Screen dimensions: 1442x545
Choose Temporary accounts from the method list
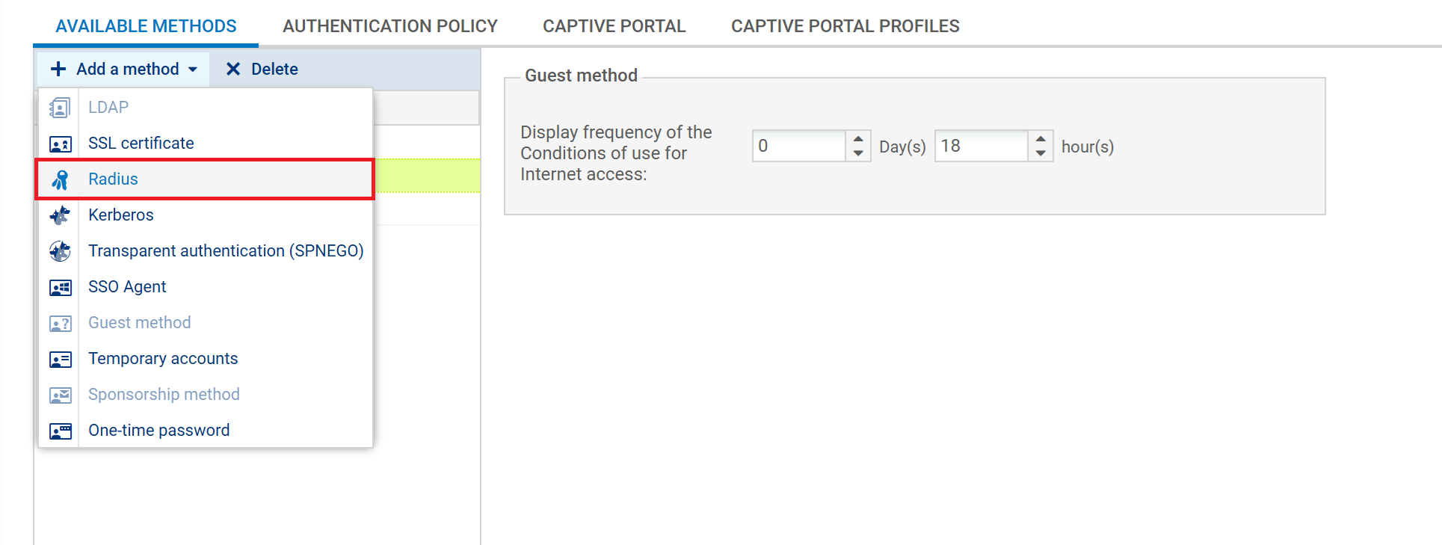click(163, 359)
